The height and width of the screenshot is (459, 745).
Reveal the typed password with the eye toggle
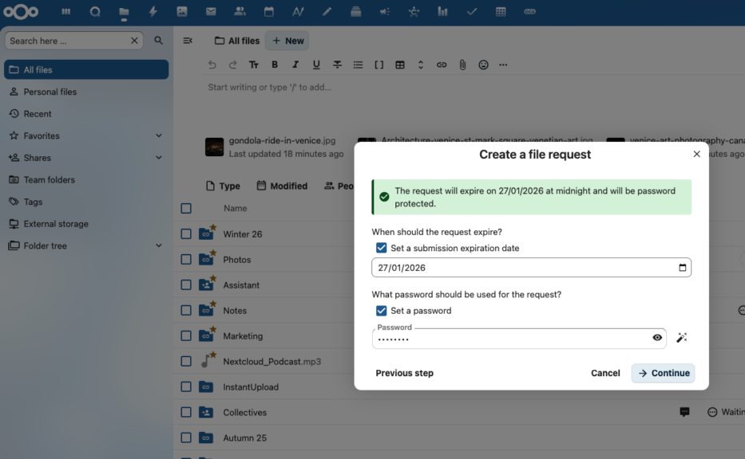click(656, 338)
